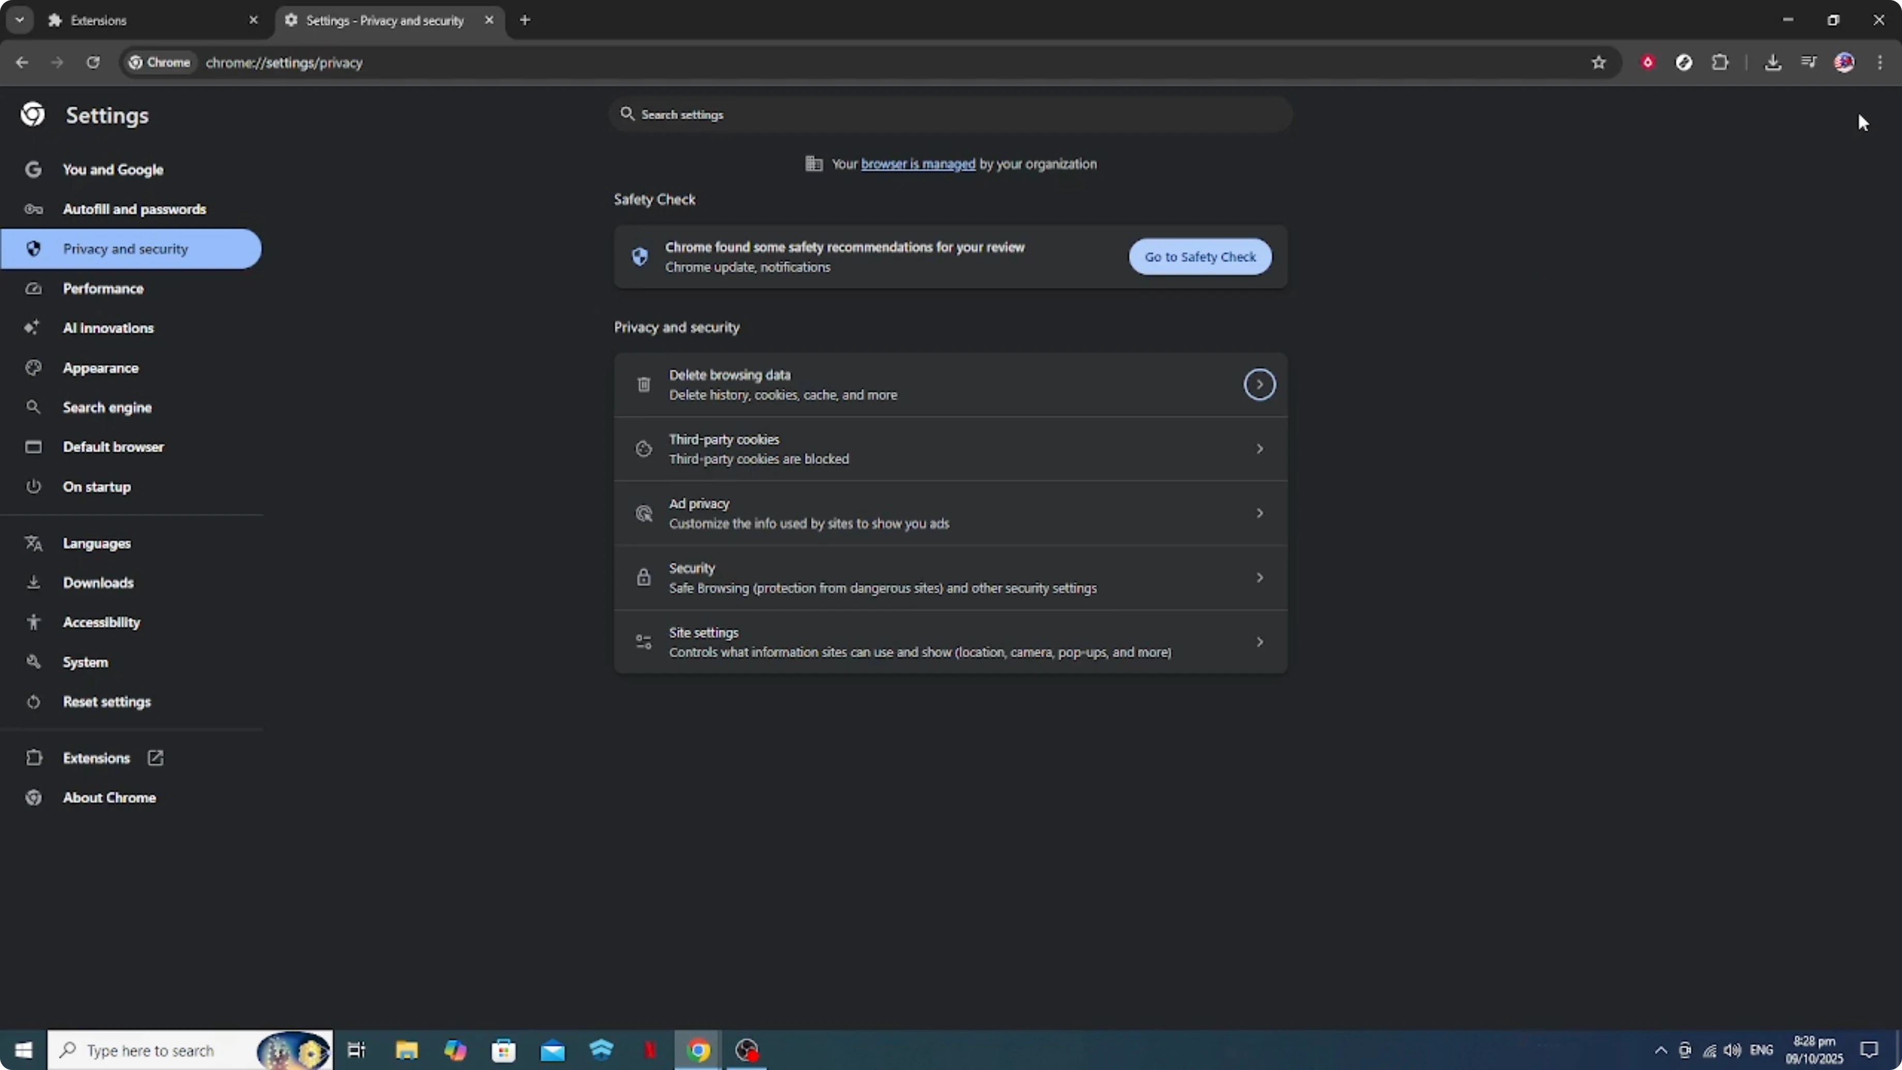This screenshot has height=1070, width=1902.
Task: Open the Extensions puzzle icon in toolbar
Action: click(x=1720, y=63)
